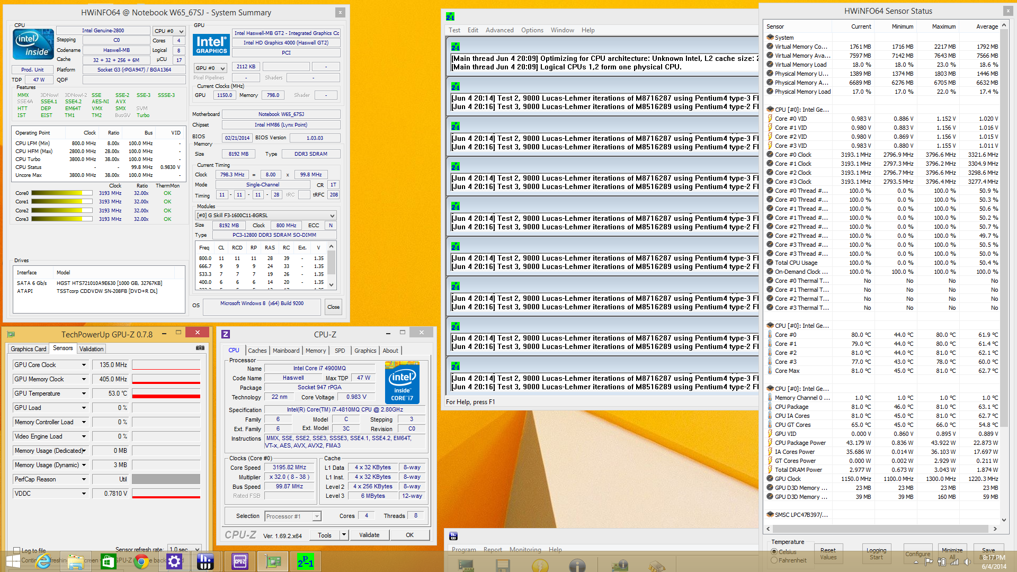Open Windows Store taskbar icon
Viewport: 1017px width, 572px height.
click(x=109, y=561)
